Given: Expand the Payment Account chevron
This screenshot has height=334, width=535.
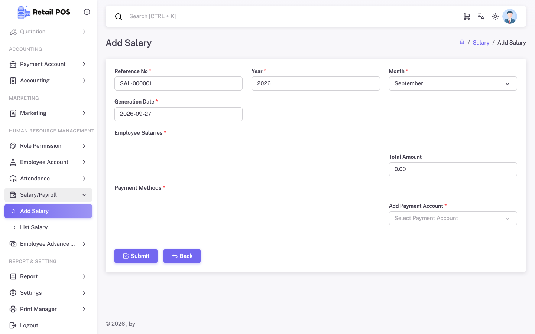Looking at the screenshot, I should 84,64.
